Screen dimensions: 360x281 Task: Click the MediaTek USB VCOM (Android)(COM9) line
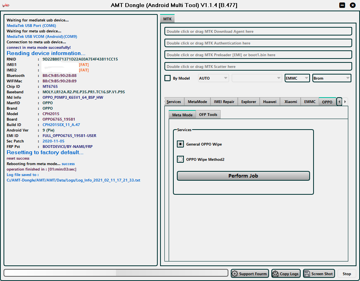click(42, 37)
